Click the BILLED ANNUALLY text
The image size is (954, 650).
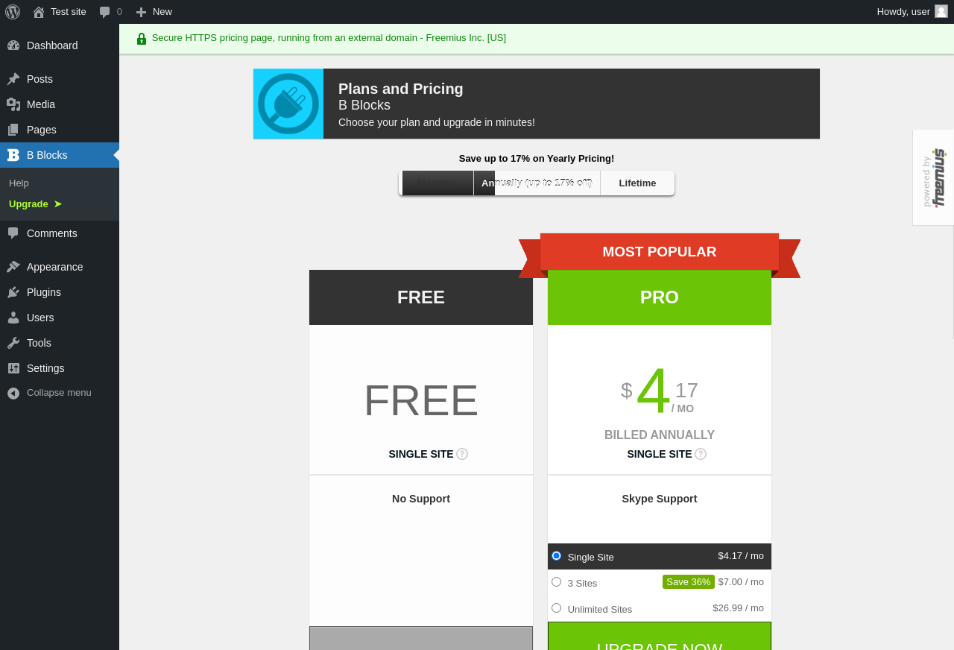tap(660, 435)
